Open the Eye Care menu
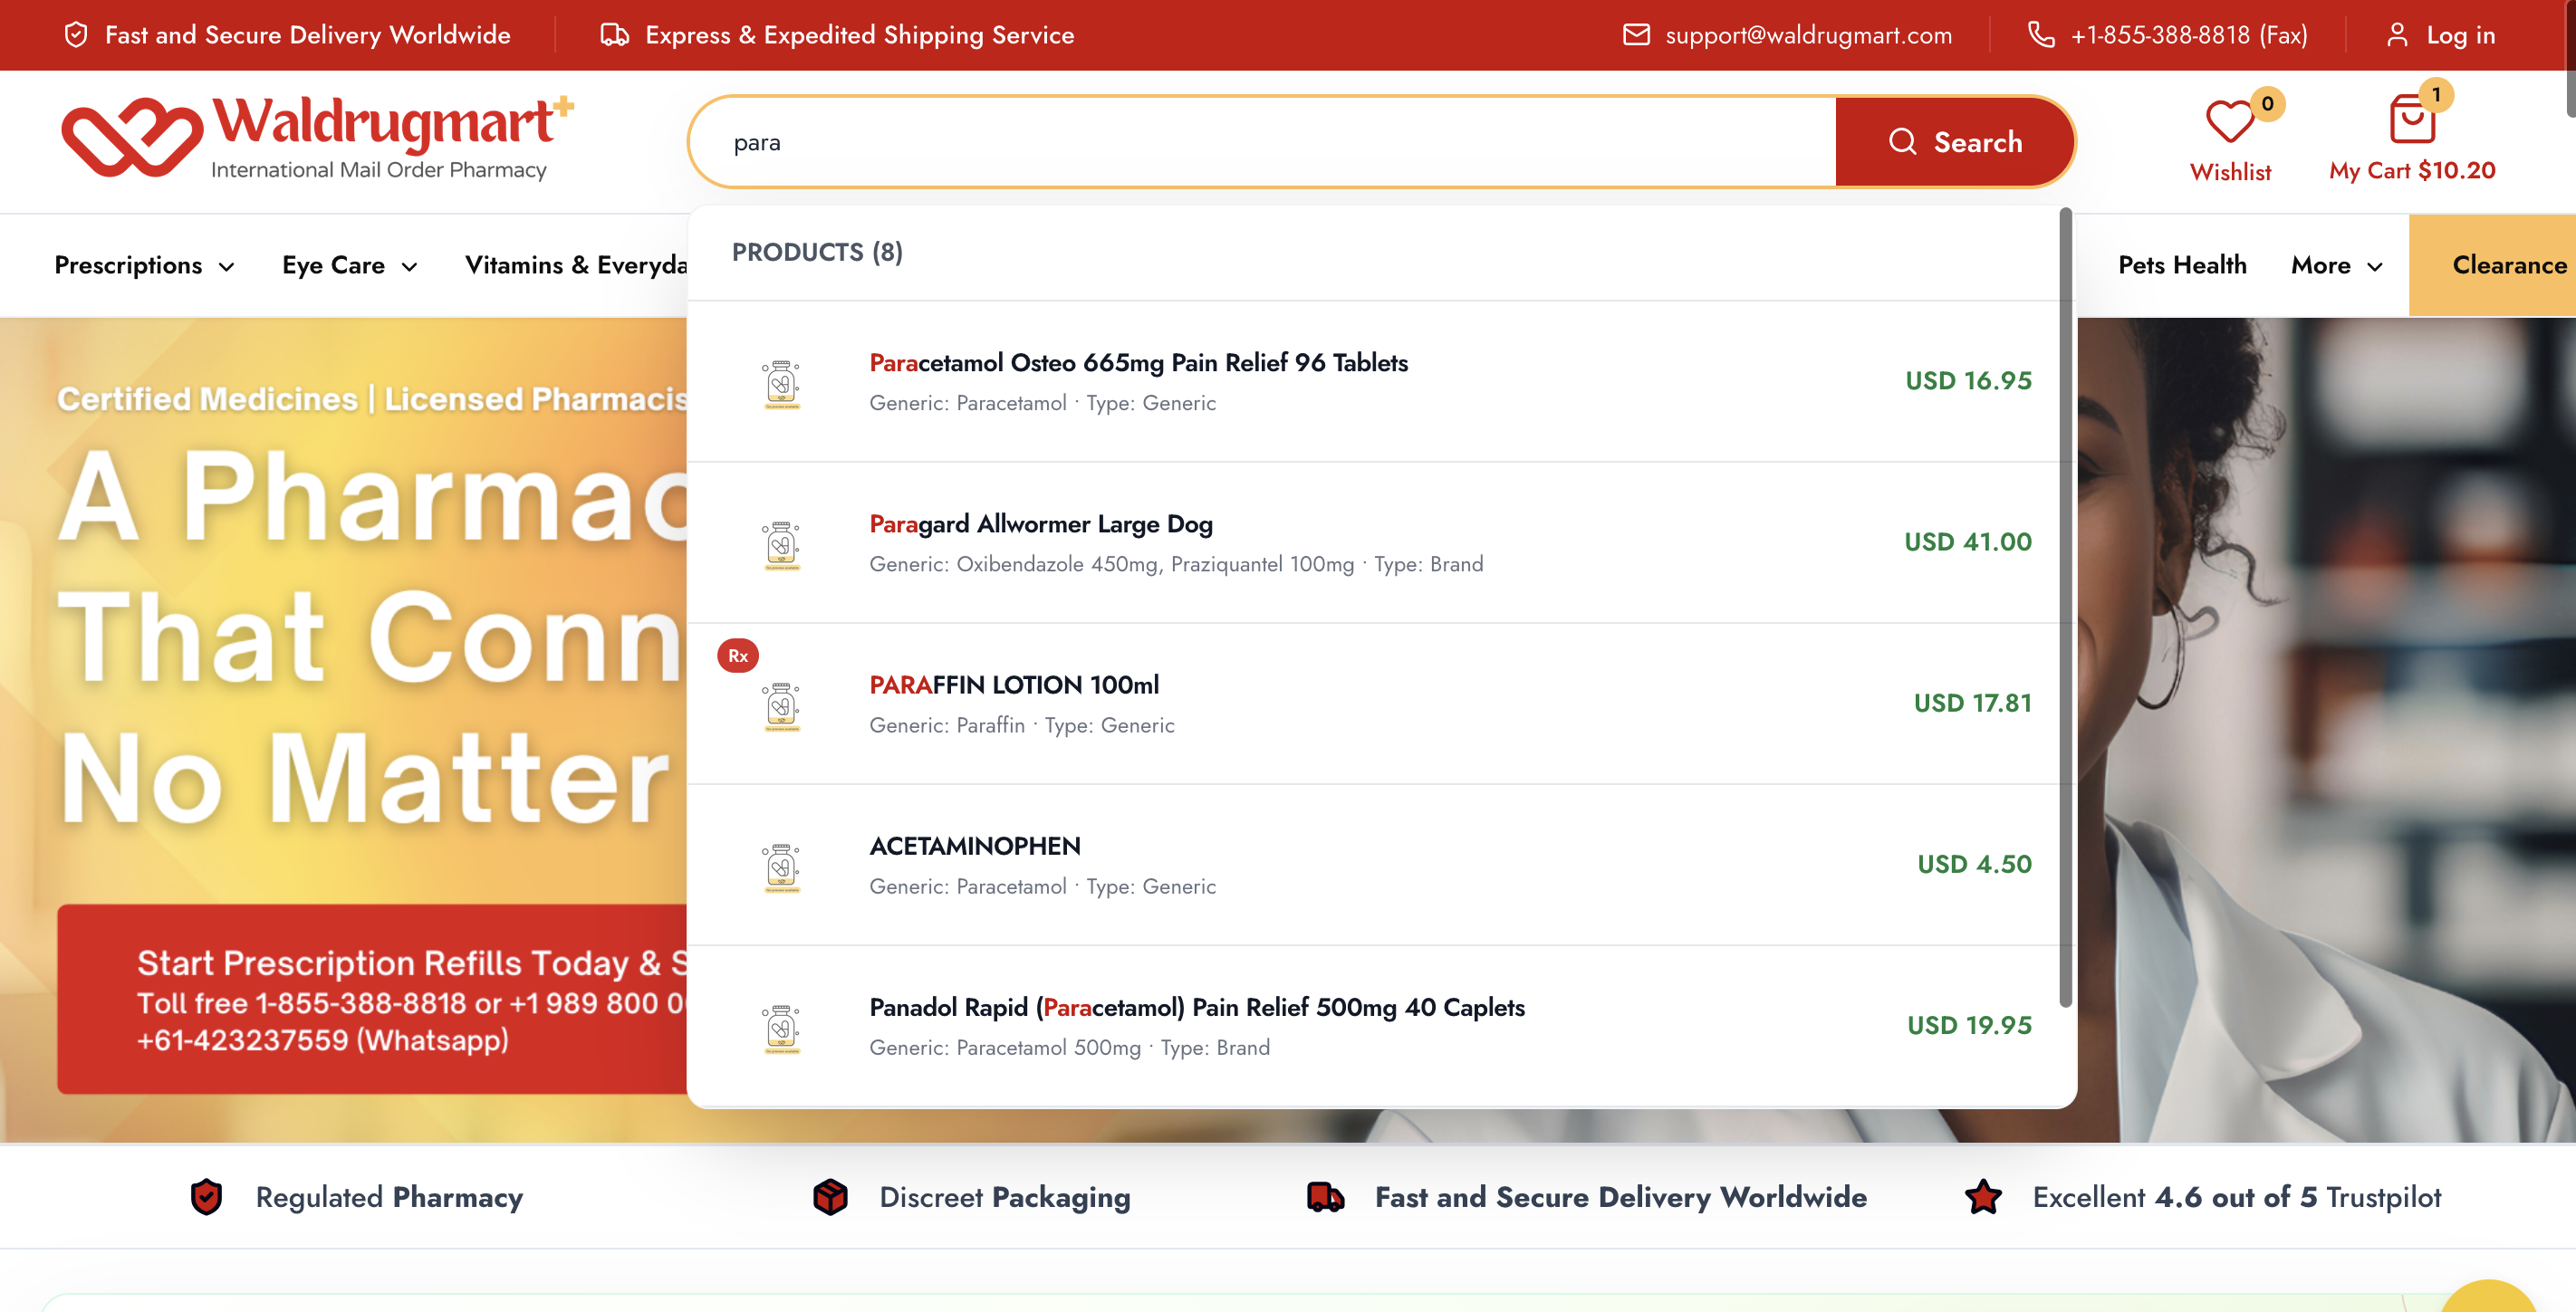 (350, 265)
